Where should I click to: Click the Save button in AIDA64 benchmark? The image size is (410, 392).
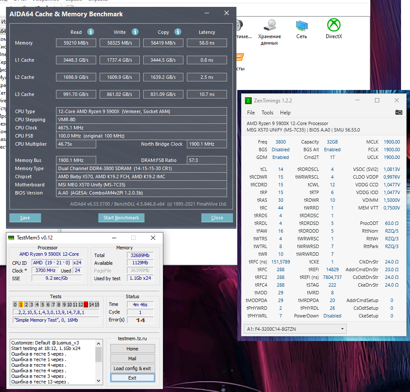point(25,218)
